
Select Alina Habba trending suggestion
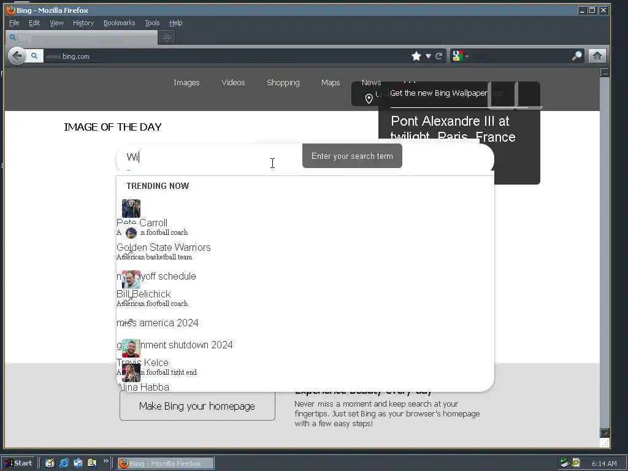pyautogui.click(x=143, y=387)
